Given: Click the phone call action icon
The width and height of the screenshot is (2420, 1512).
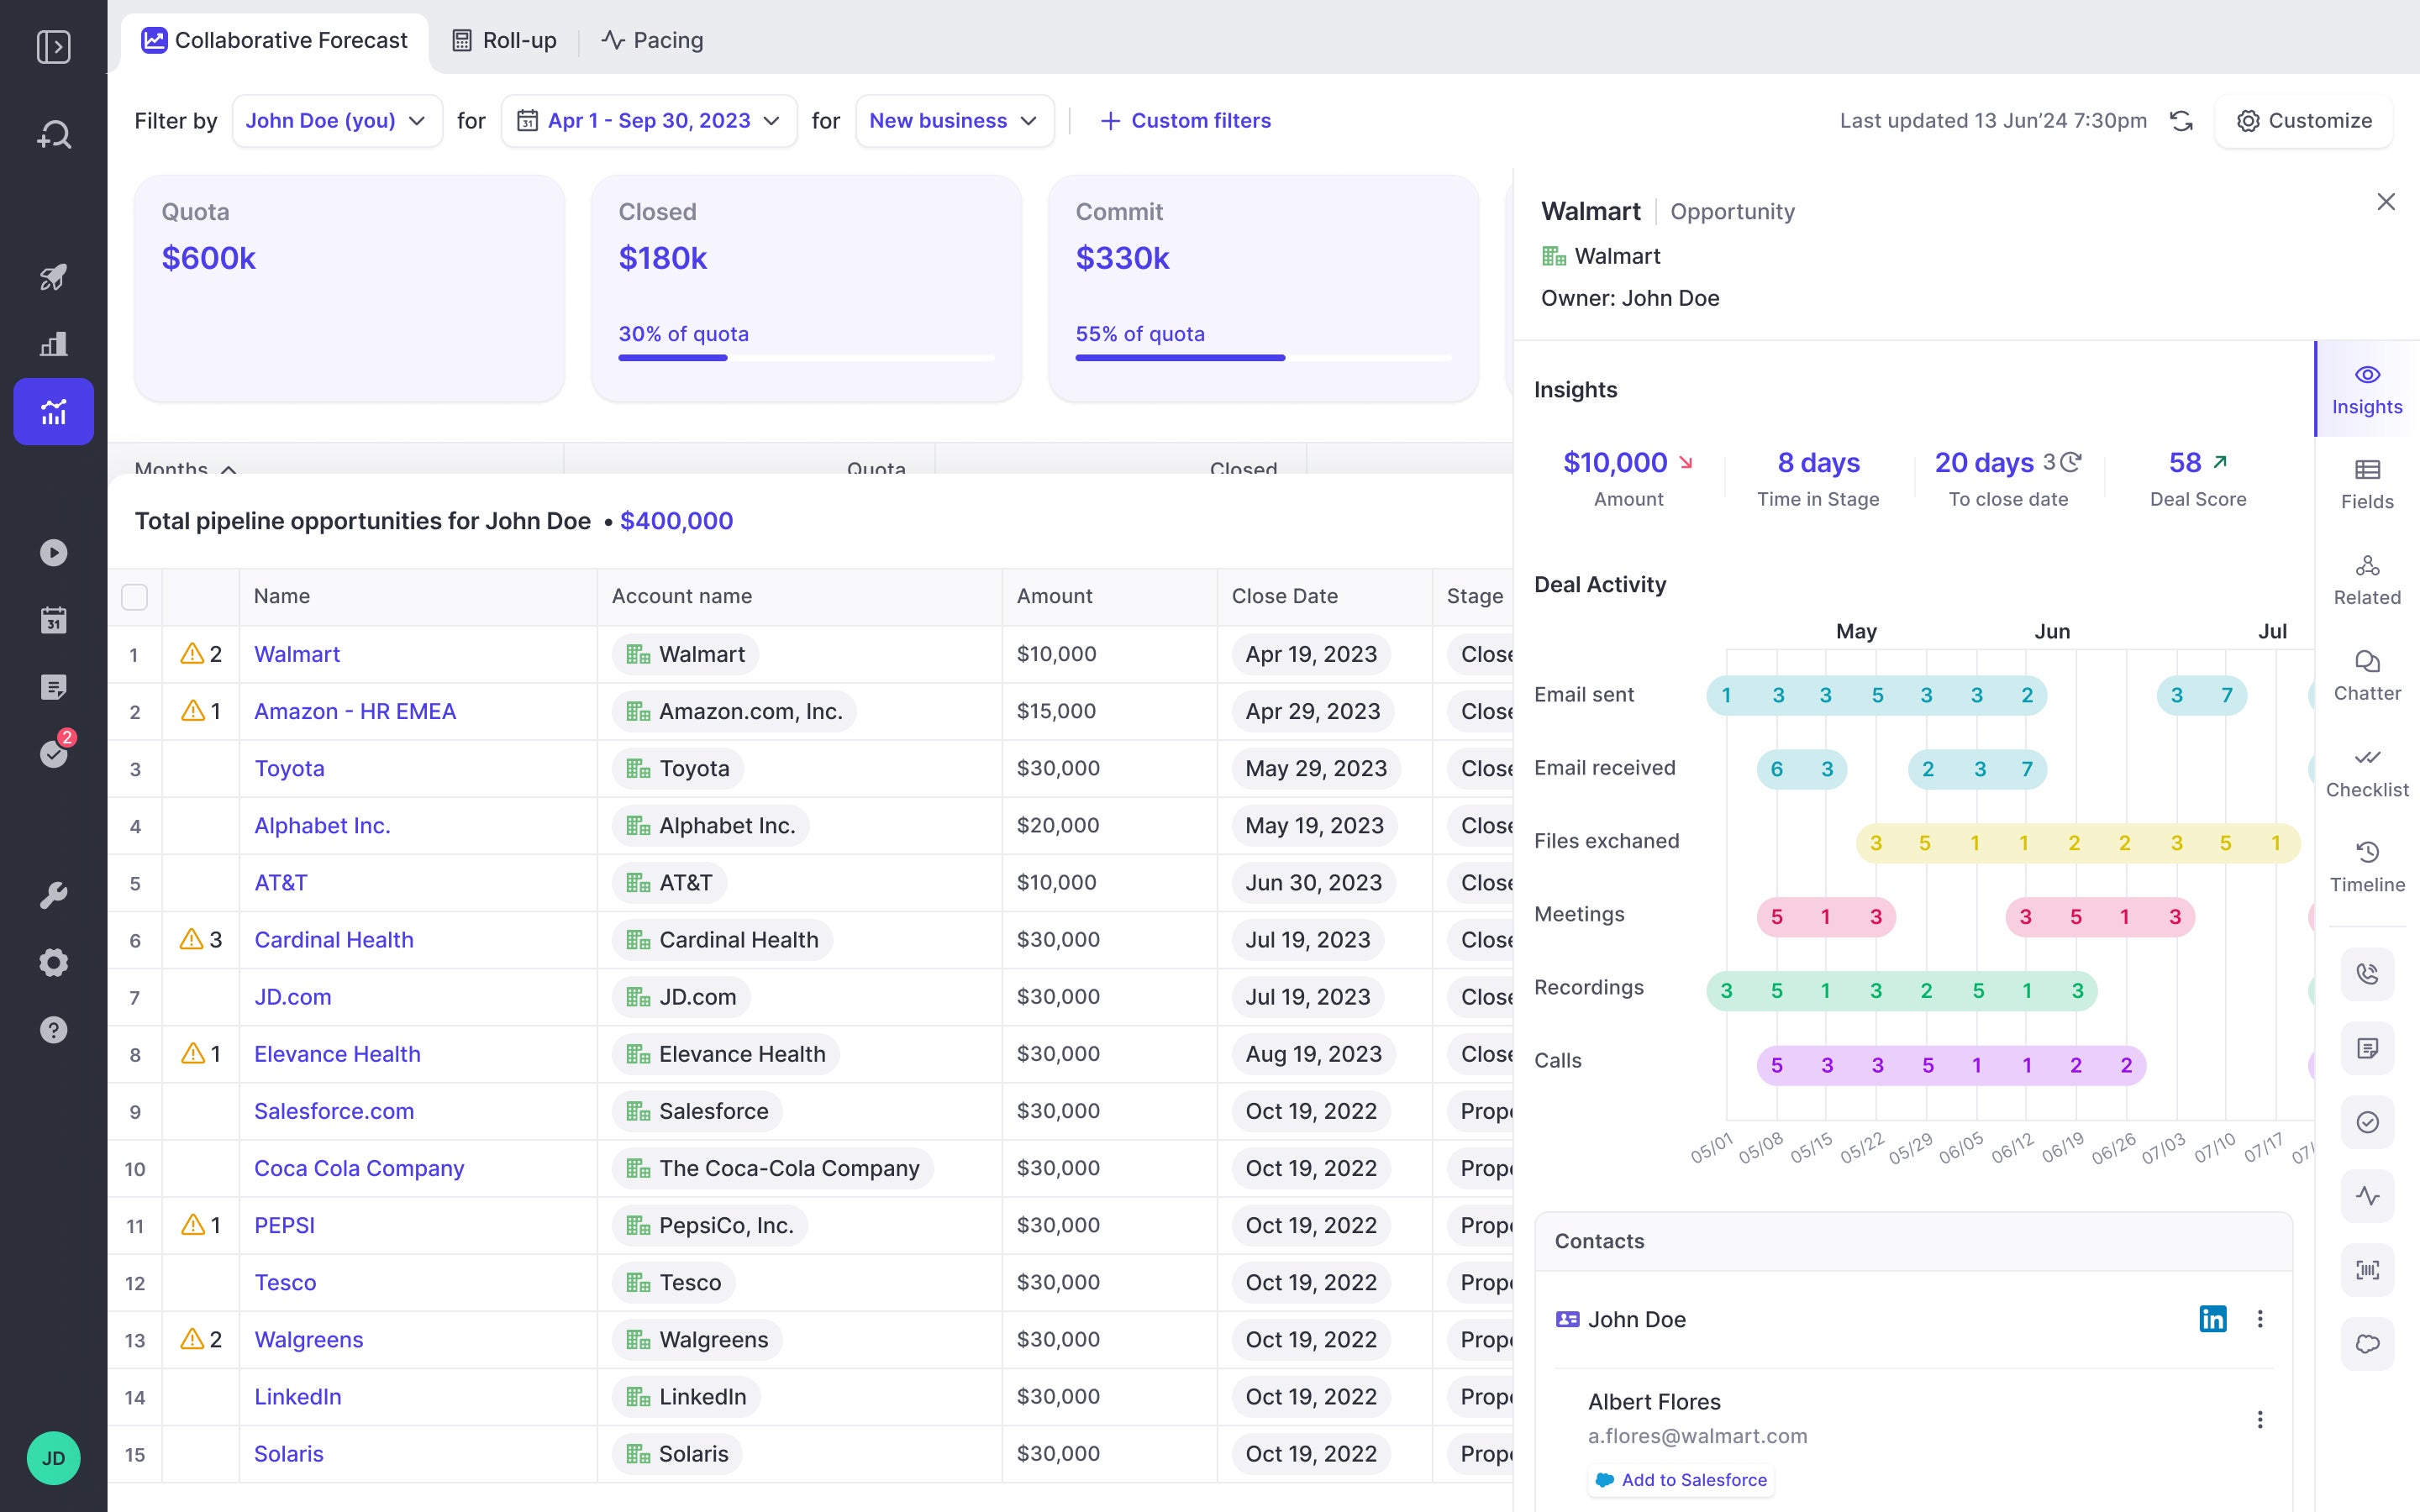Looking at the screenshot, I should [x=2367, y=974].
